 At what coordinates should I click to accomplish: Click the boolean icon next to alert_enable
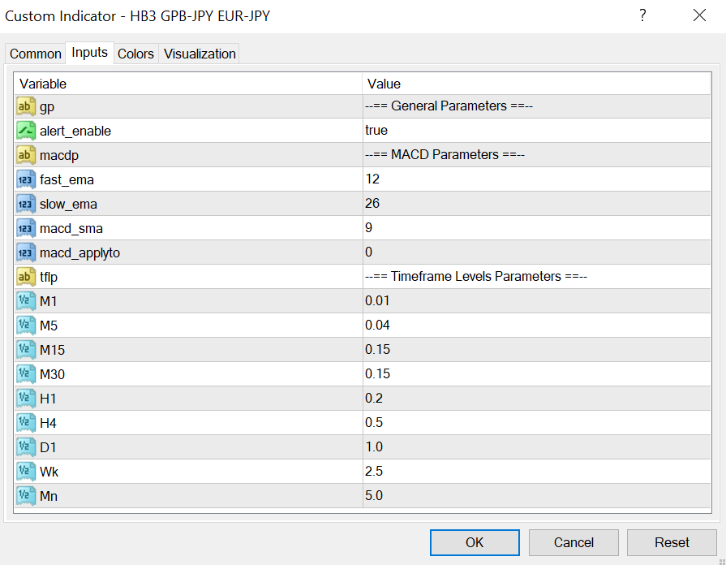pos(26,131)
